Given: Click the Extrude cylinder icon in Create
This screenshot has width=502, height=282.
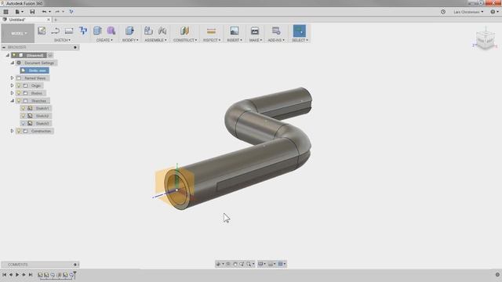Looking at the screenshot, I should pos(97,31).
